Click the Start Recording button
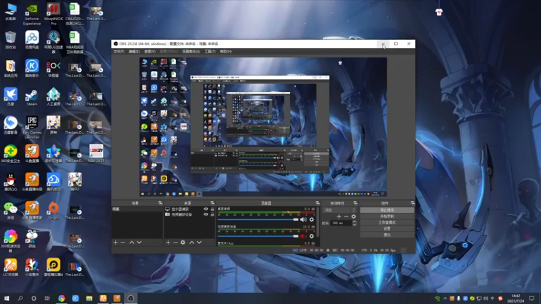Viewport: 541px width, 304px height. pyautogui.click(x=387, y=216)
